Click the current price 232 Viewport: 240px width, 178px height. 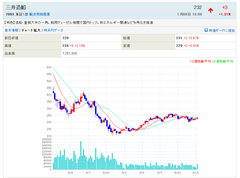click(x=198, y=7)
